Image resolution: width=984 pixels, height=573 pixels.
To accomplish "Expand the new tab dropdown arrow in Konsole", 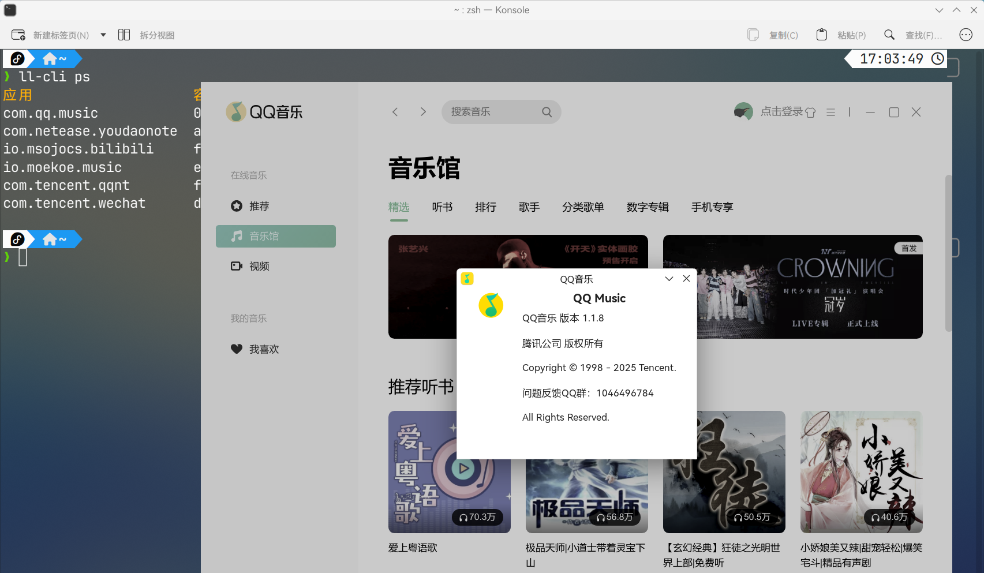I will tap(103, 35).
